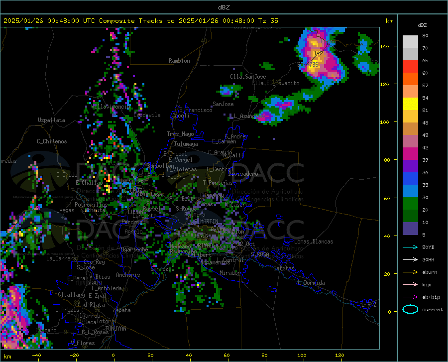Click the 'TUPUNGATO' map label
Image resolution: width=448 pixels, height=362 pixels.
click(x=89, y=283)
